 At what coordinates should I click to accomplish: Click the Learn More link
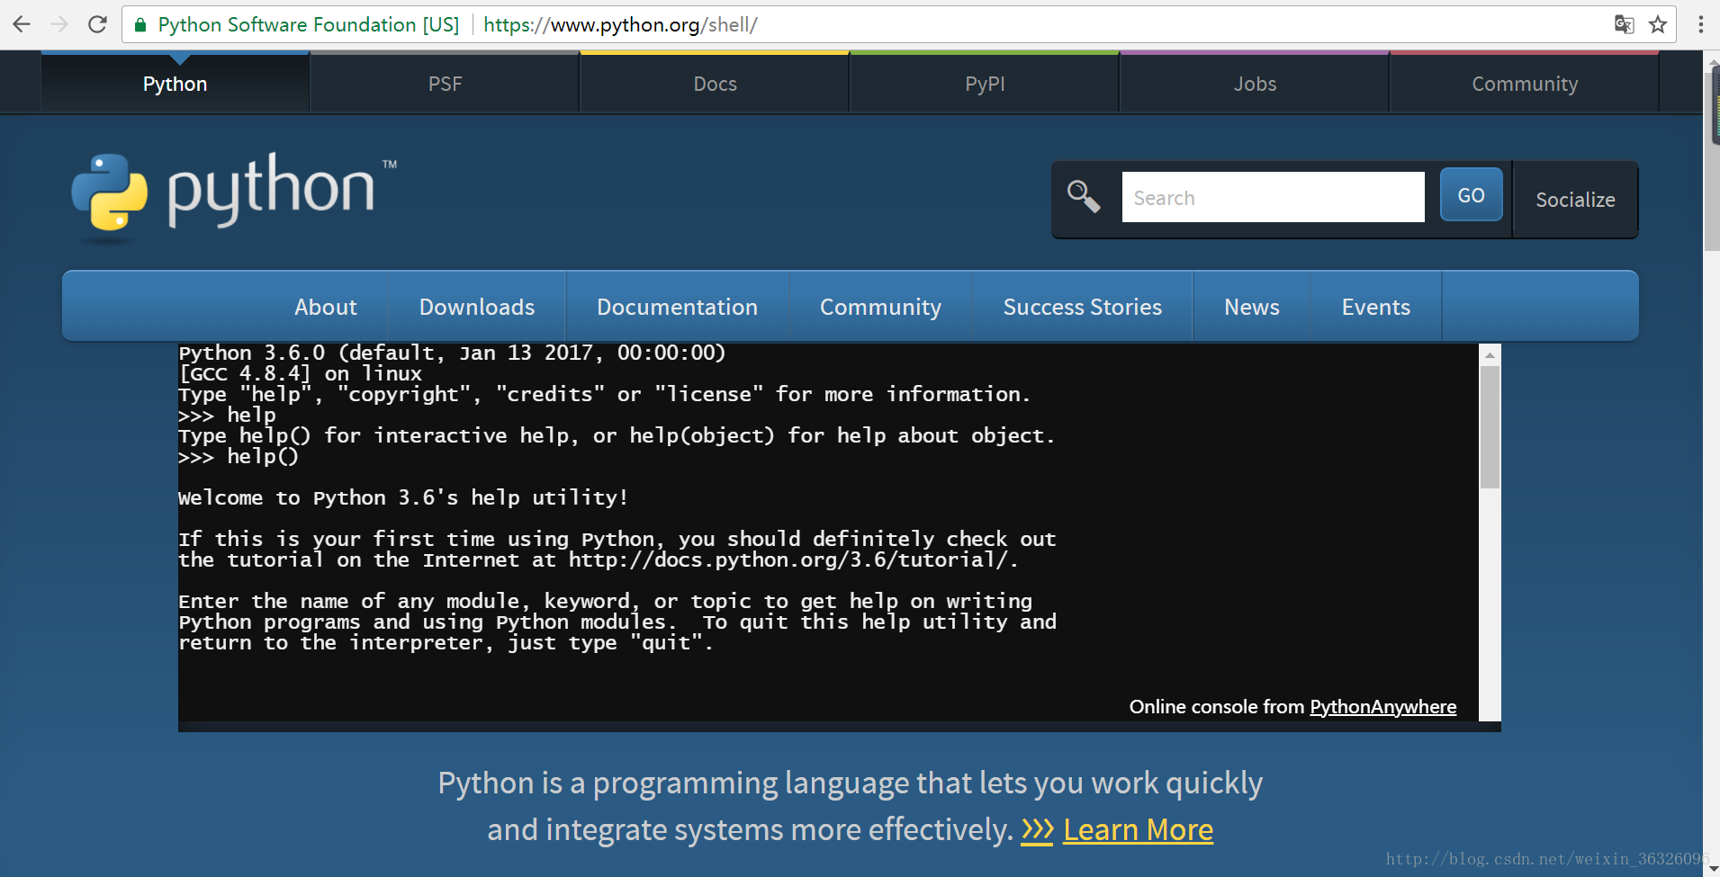coord(1138,829)
